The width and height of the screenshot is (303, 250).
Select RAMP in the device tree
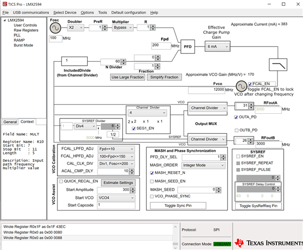point(19,40)
